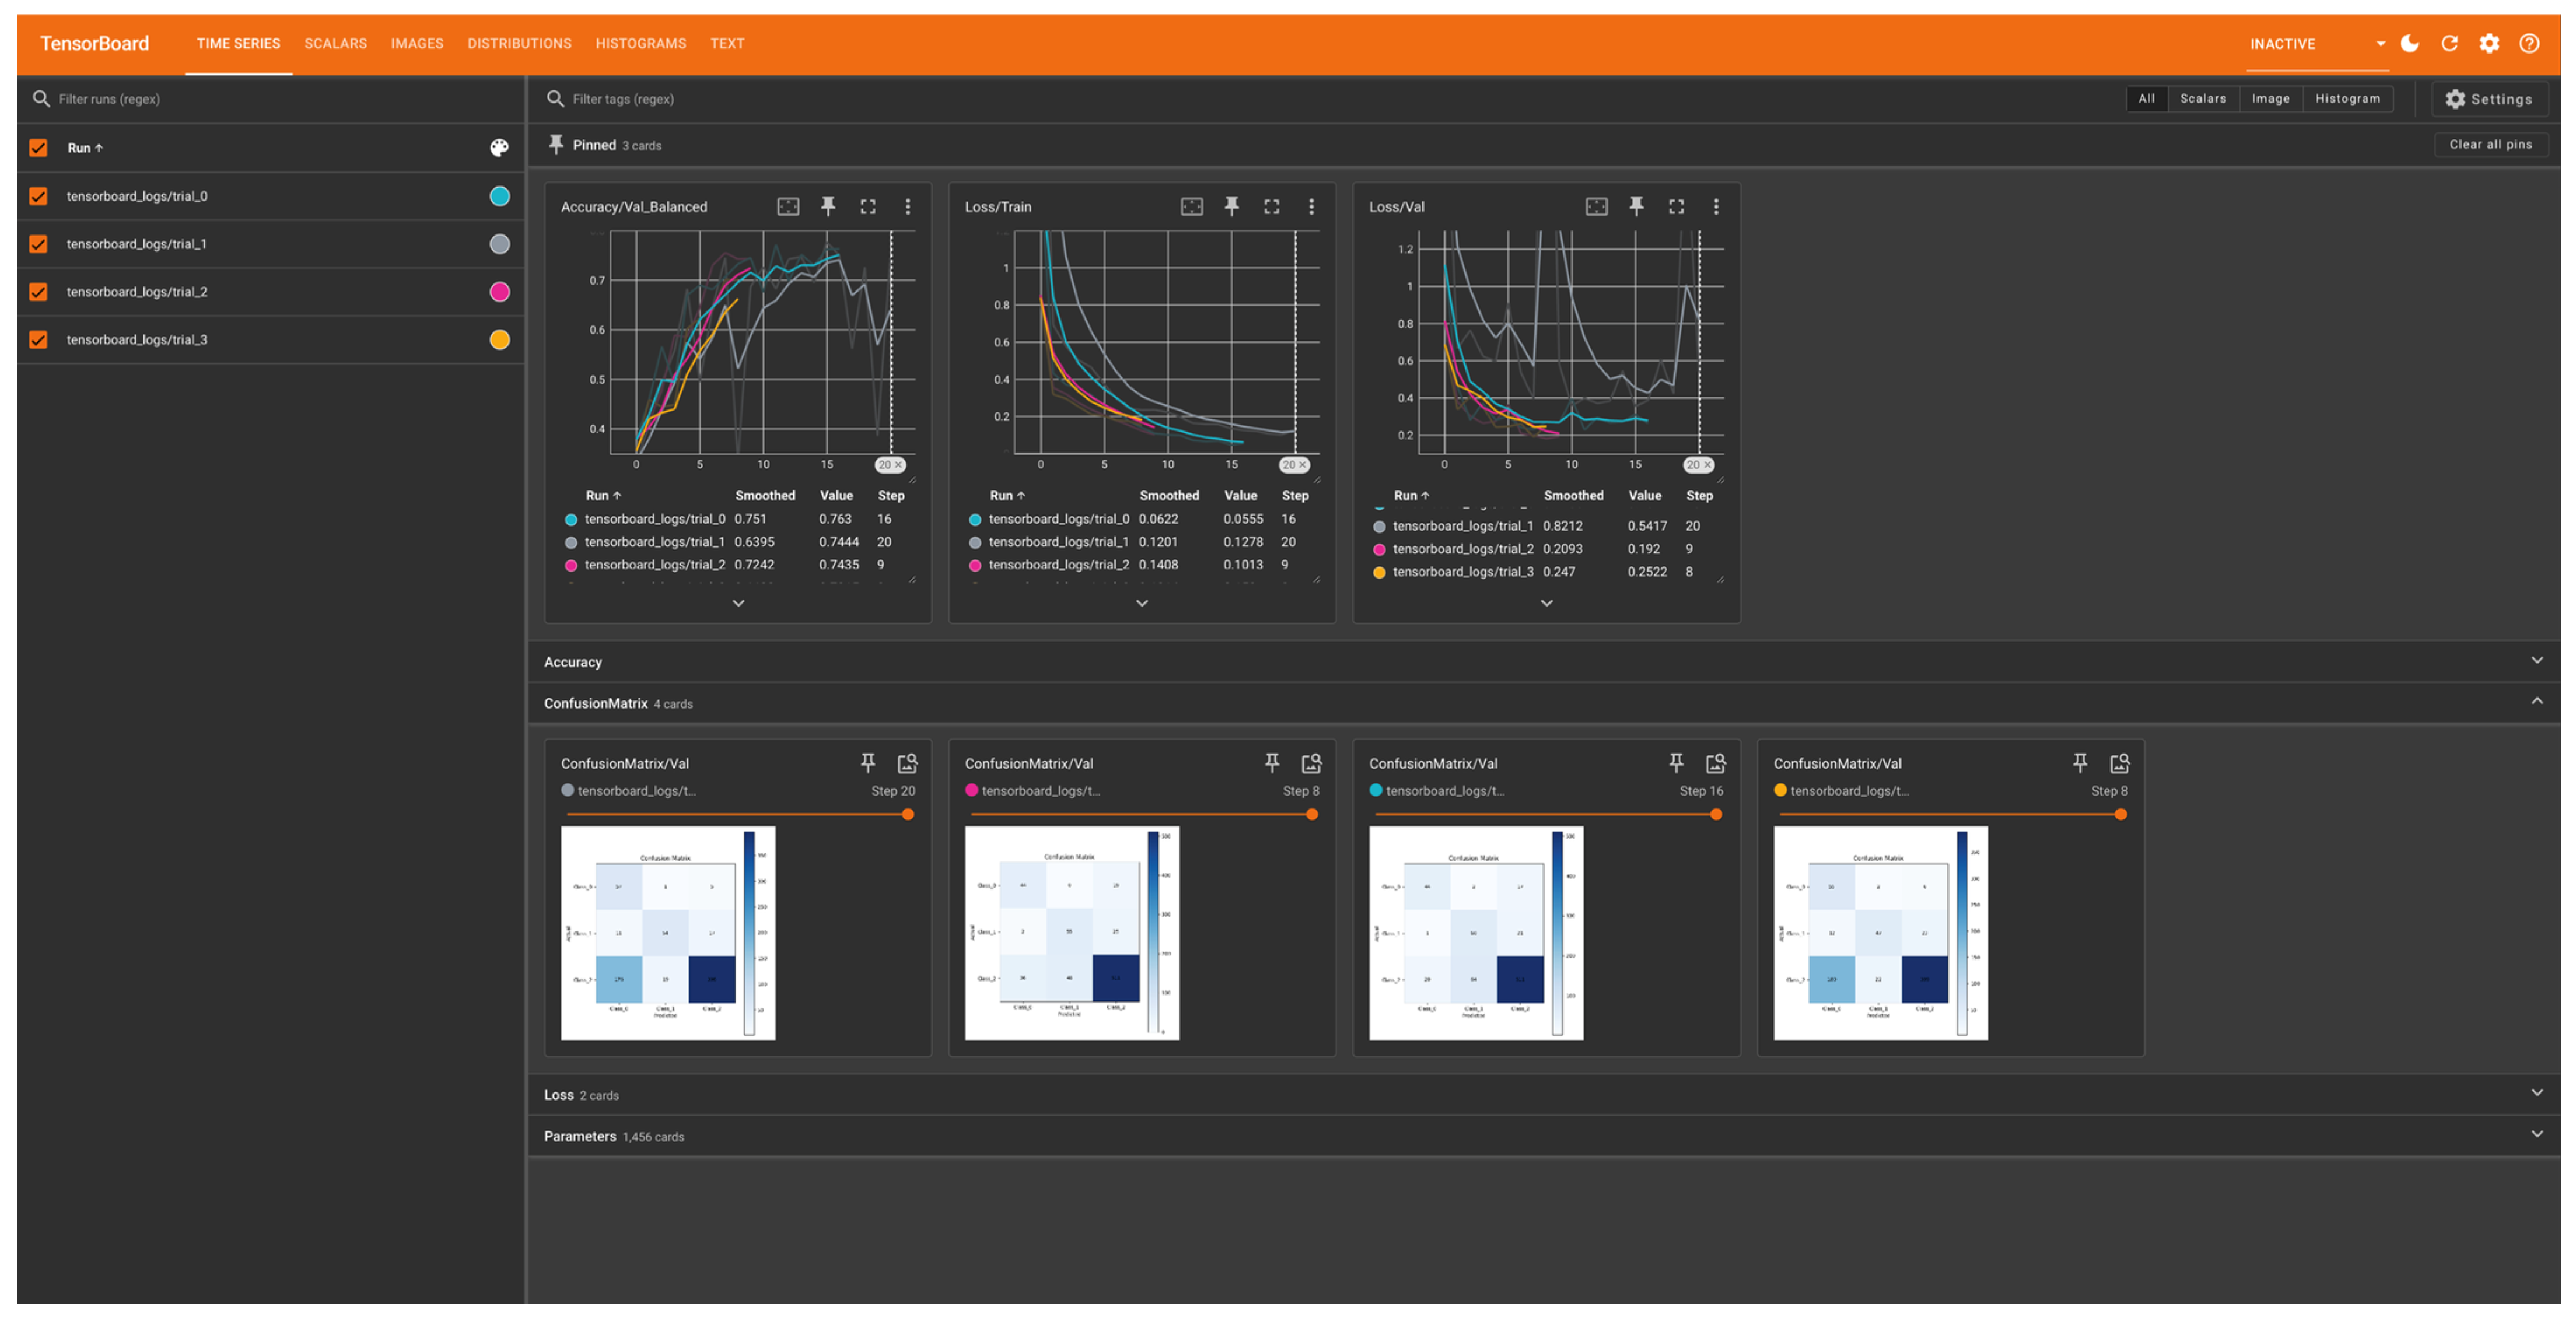
Task: Open the run color palette icon
Action: pos(499,148)
